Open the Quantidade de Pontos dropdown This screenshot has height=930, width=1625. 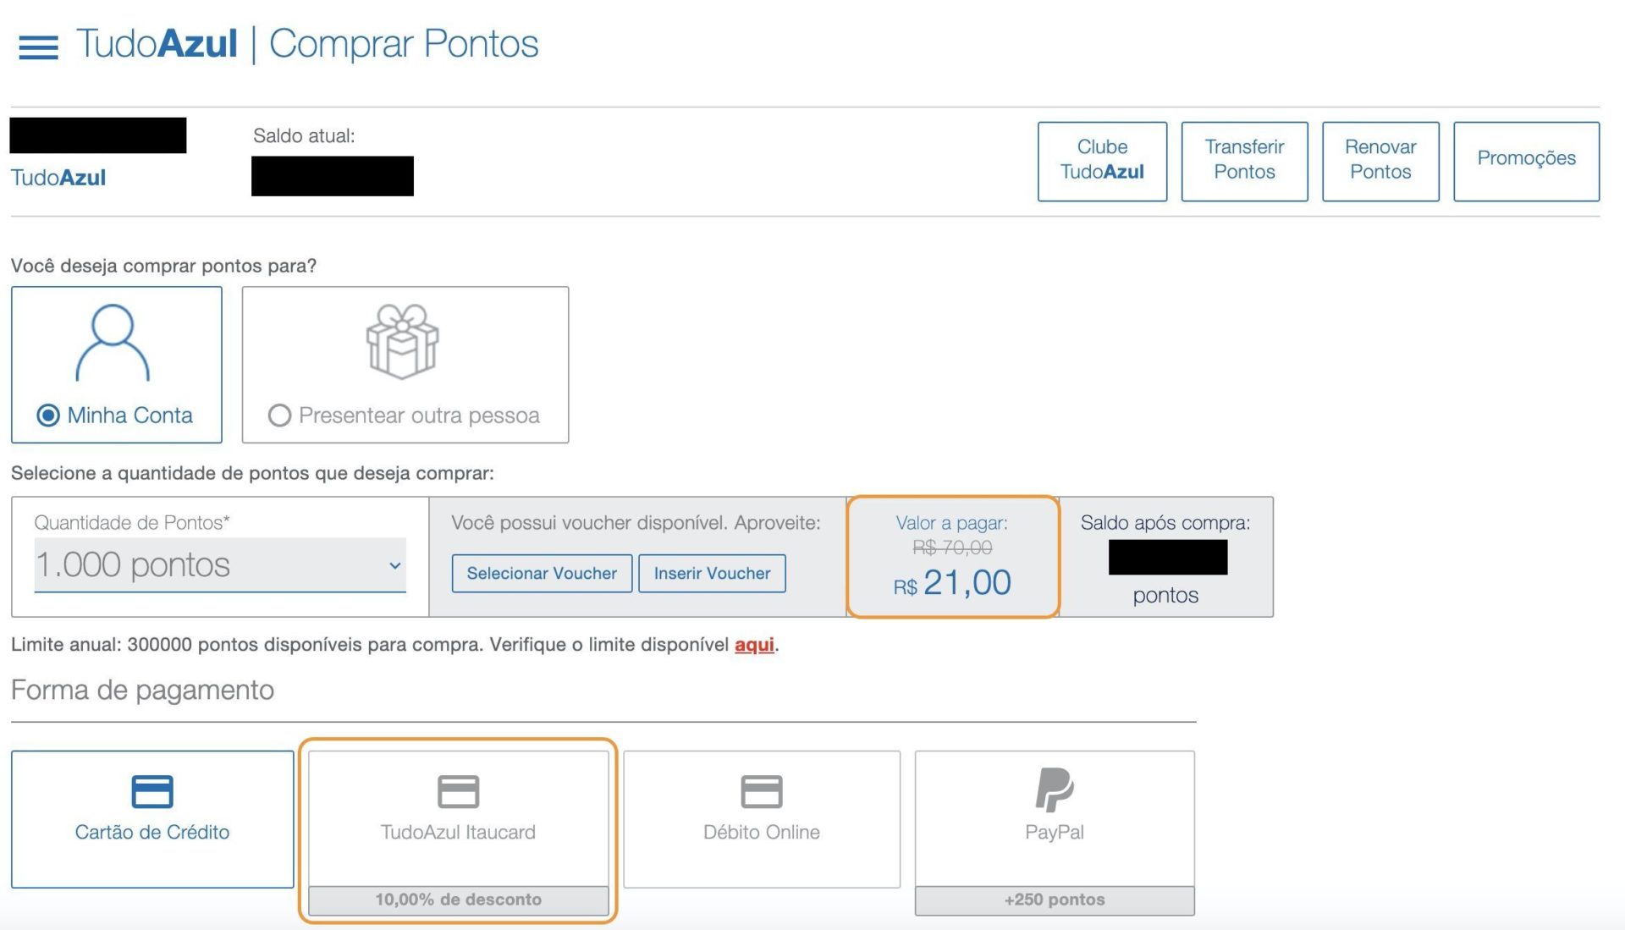(220, 565)
